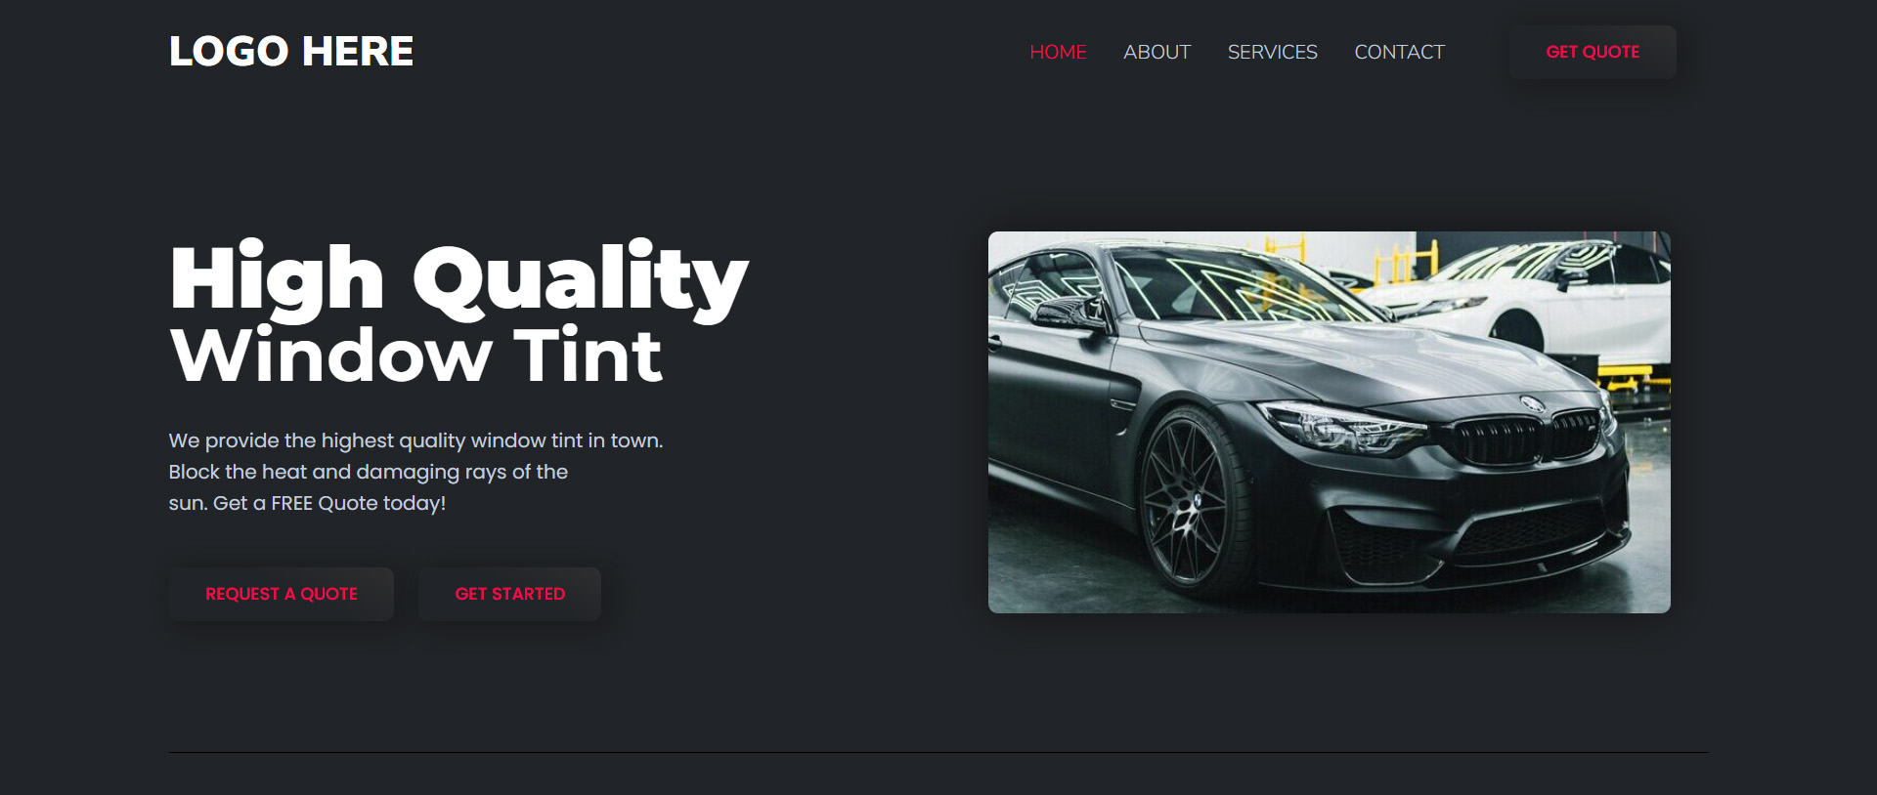Click the LOGO HERE site logo
Viewport: 1877px width, 795px height.
tap(291, 52)
